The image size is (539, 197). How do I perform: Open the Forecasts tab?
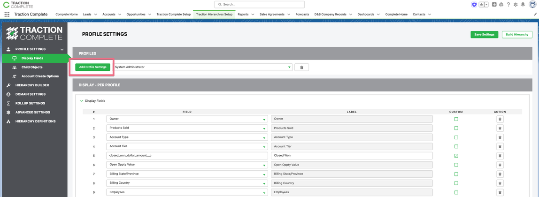302,15
